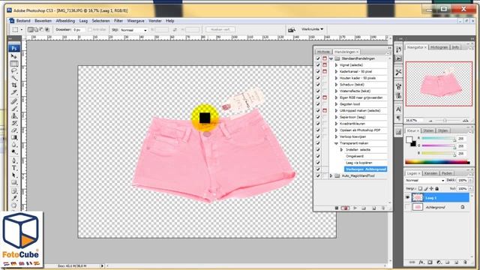
Task: Show the Achtergrond layer
Action: pyautogui.click(x=407, y=207)
